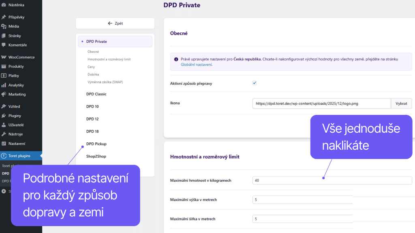This screenshot has height=233, width=415.
Task: Open the Média menu item
Action: 21,26
